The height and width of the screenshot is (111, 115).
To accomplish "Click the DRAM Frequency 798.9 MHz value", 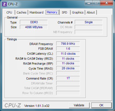I will point(68,44).
